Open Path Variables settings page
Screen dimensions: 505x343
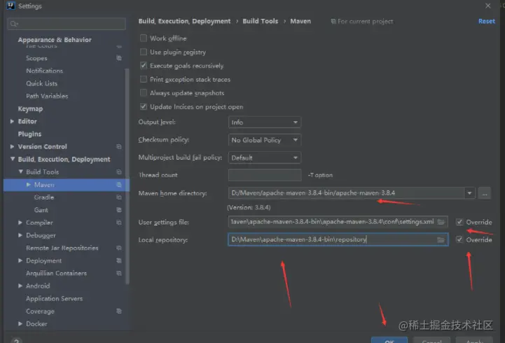(x=47, y=96)
